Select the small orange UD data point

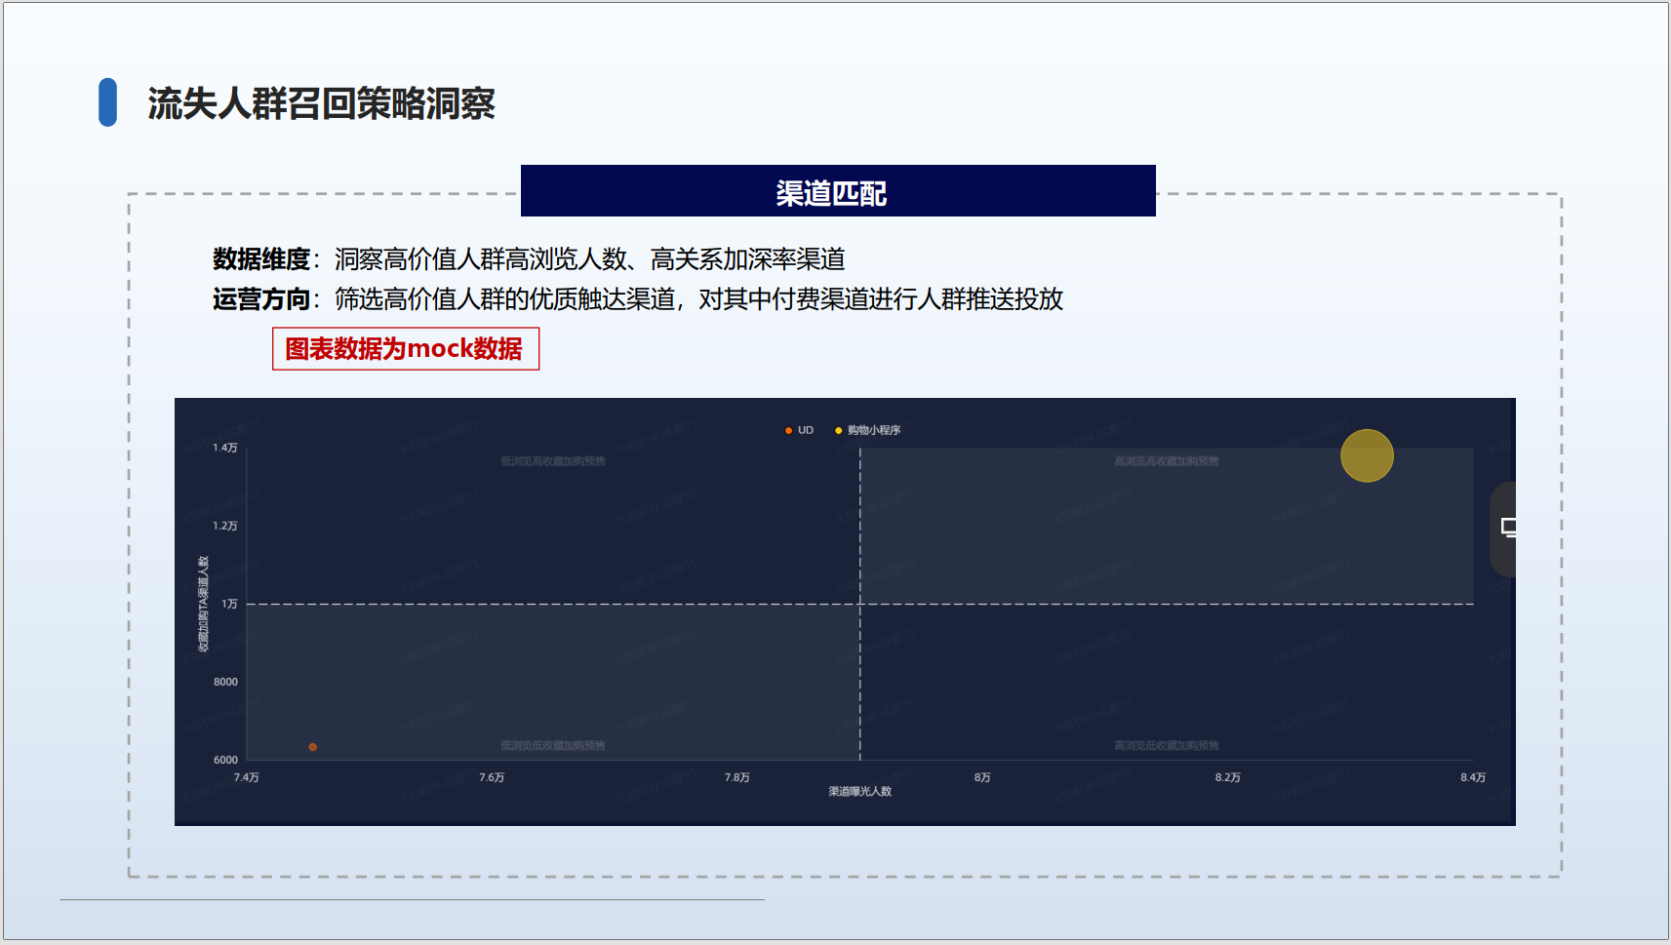[x=313, y=747]
